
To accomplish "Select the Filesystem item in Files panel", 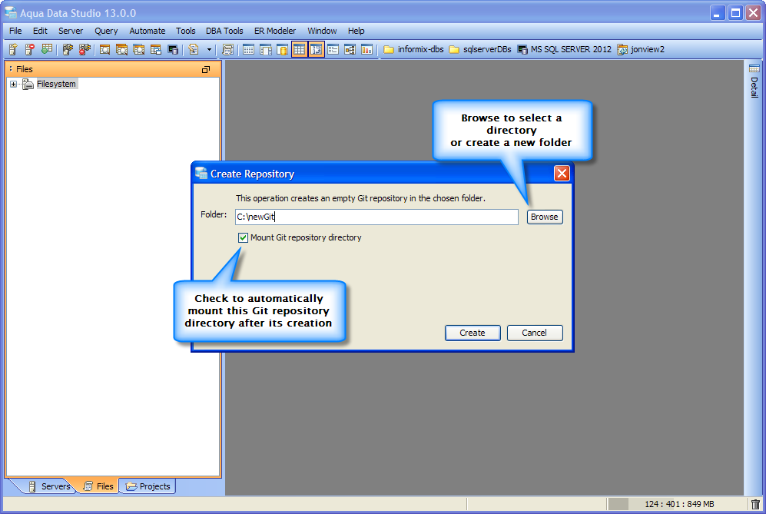I will point(56,84).
